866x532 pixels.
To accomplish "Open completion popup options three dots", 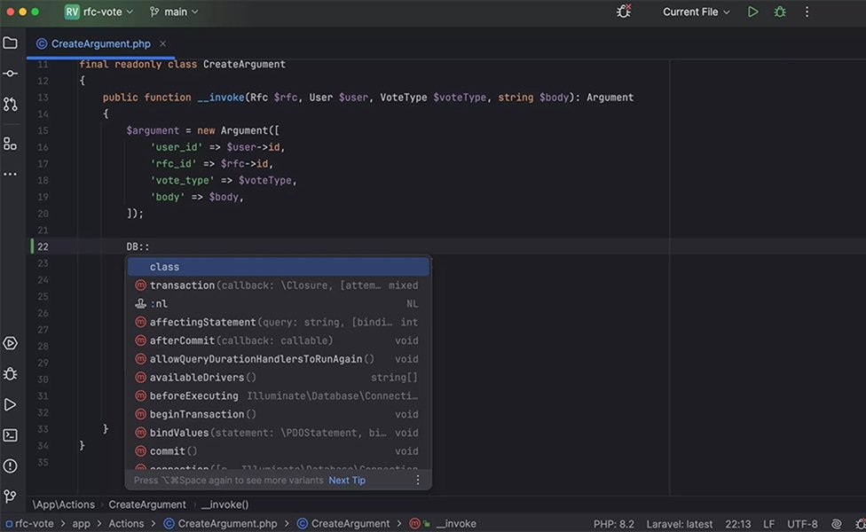I will coord(418,480).
